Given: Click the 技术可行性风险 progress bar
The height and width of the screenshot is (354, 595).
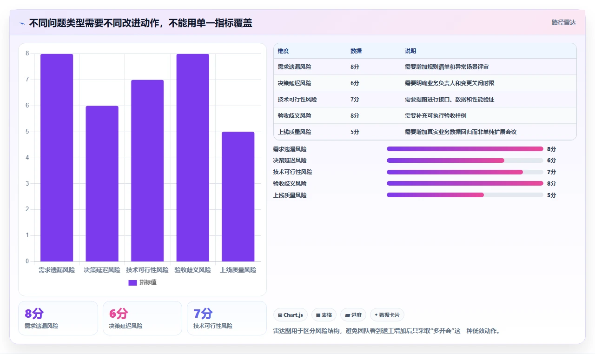Looking at the screenshot, I should coord(465,172).
